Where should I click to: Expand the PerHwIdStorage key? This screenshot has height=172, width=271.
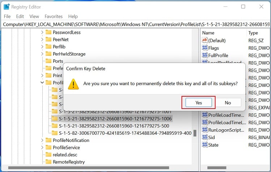click(x=42, y=54)
